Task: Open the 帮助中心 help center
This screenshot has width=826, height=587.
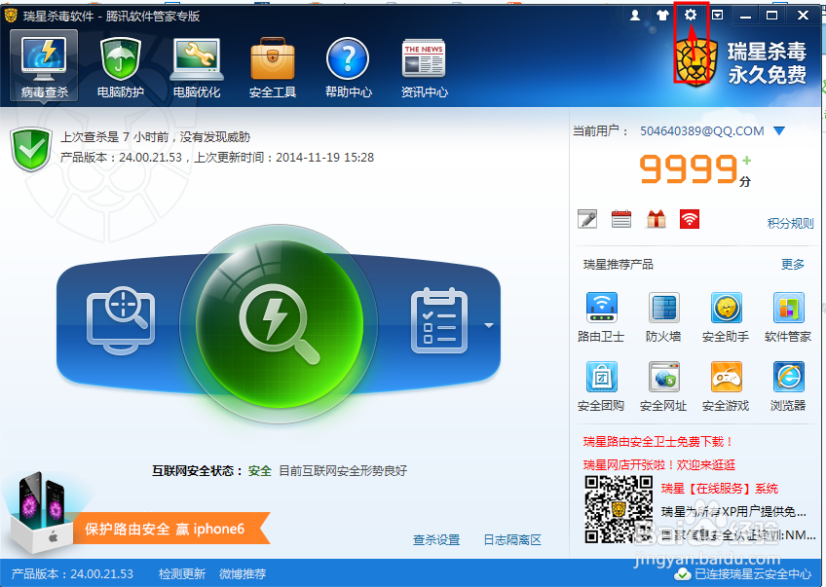Action: point(348,67)
